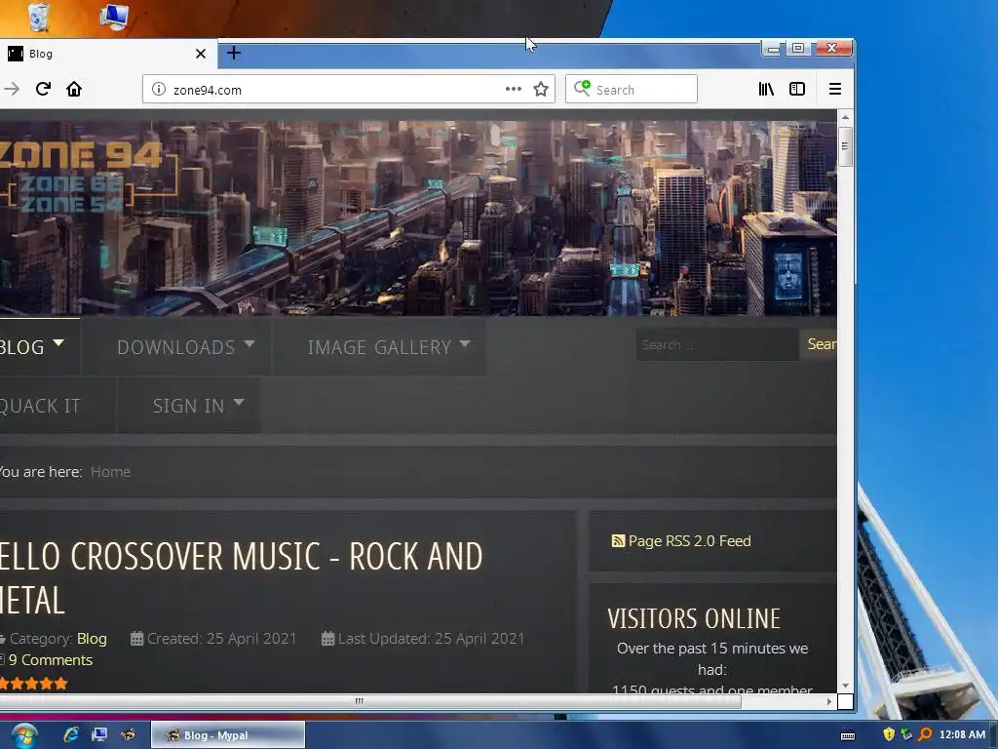The width and height of the screenshot is (998, 749).
Task: Open the Page RSS 2.0 Feed link
Action: 689,540
